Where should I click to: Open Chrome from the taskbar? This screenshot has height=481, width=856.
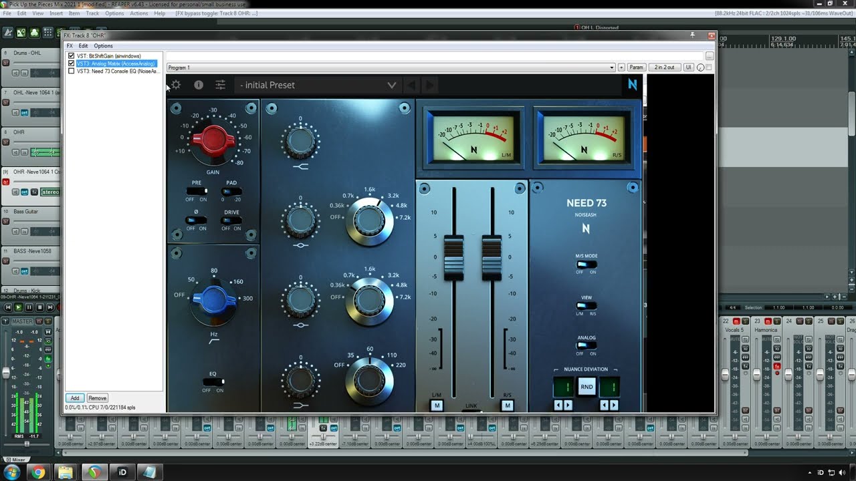click(x=38, y=472)
